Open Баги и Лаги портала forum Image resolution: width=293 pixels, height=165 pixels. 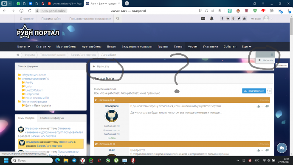click(x=38, y=105)
